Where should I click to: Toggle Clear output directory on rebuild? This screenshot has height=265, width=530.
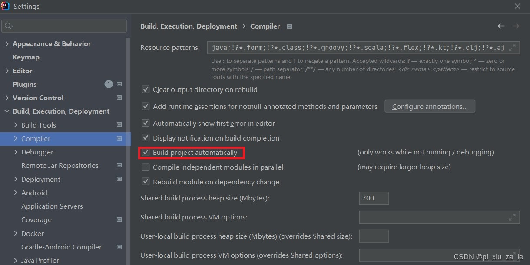pos(146,90)
